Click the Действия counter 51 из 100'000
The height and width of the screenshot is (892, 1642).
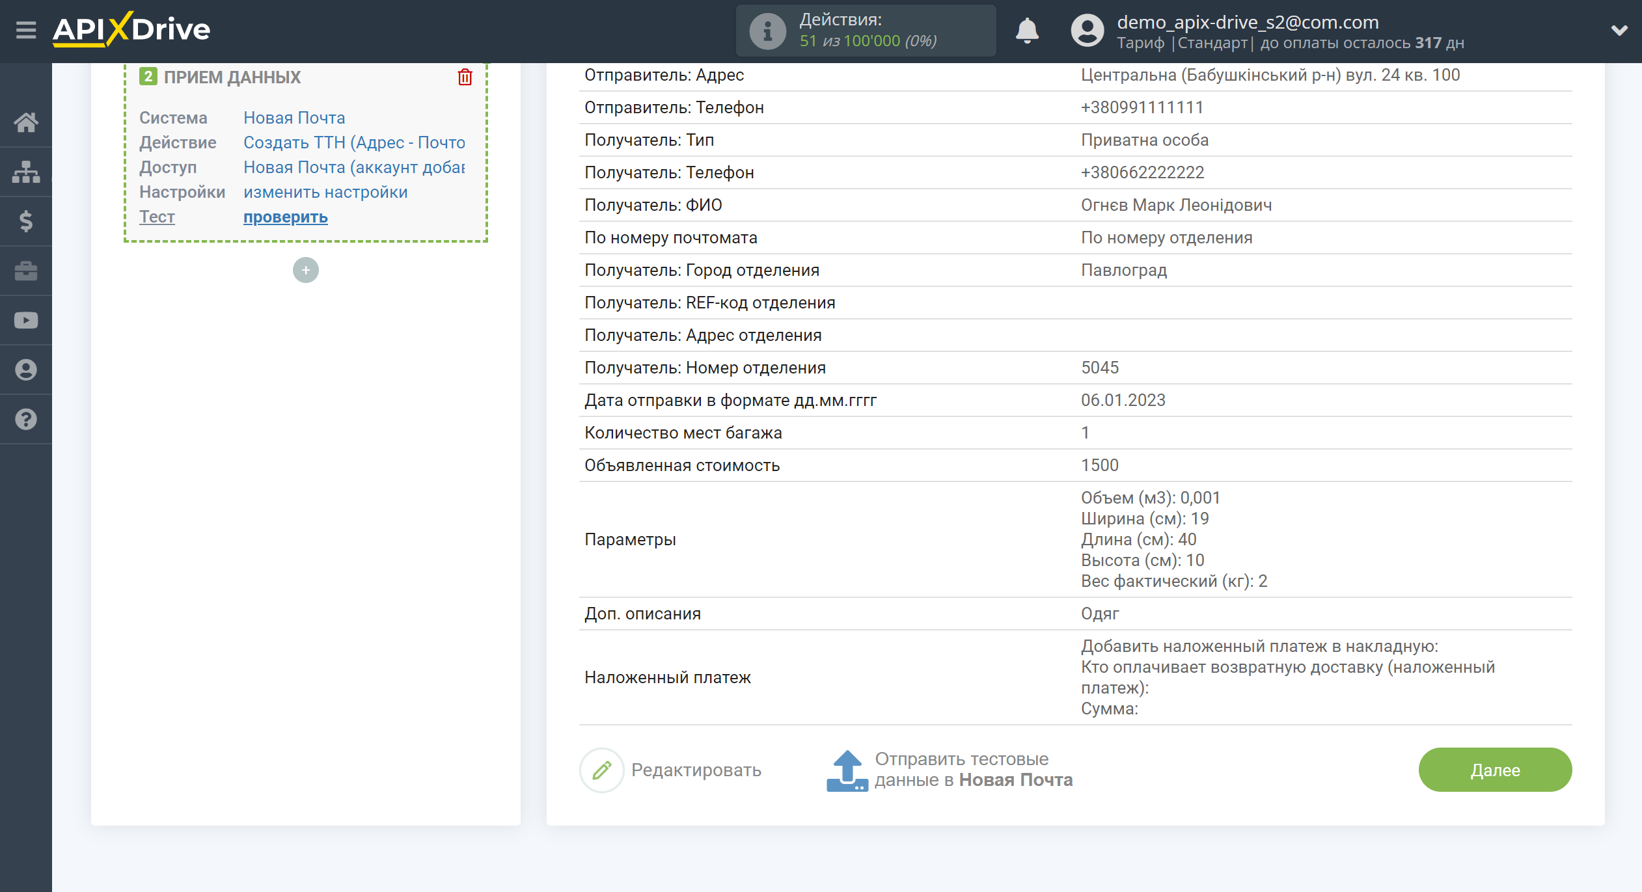[868, 41]
